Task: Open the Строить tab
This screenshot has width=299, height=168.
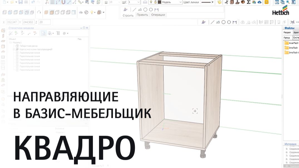Action: pos(128,16)
